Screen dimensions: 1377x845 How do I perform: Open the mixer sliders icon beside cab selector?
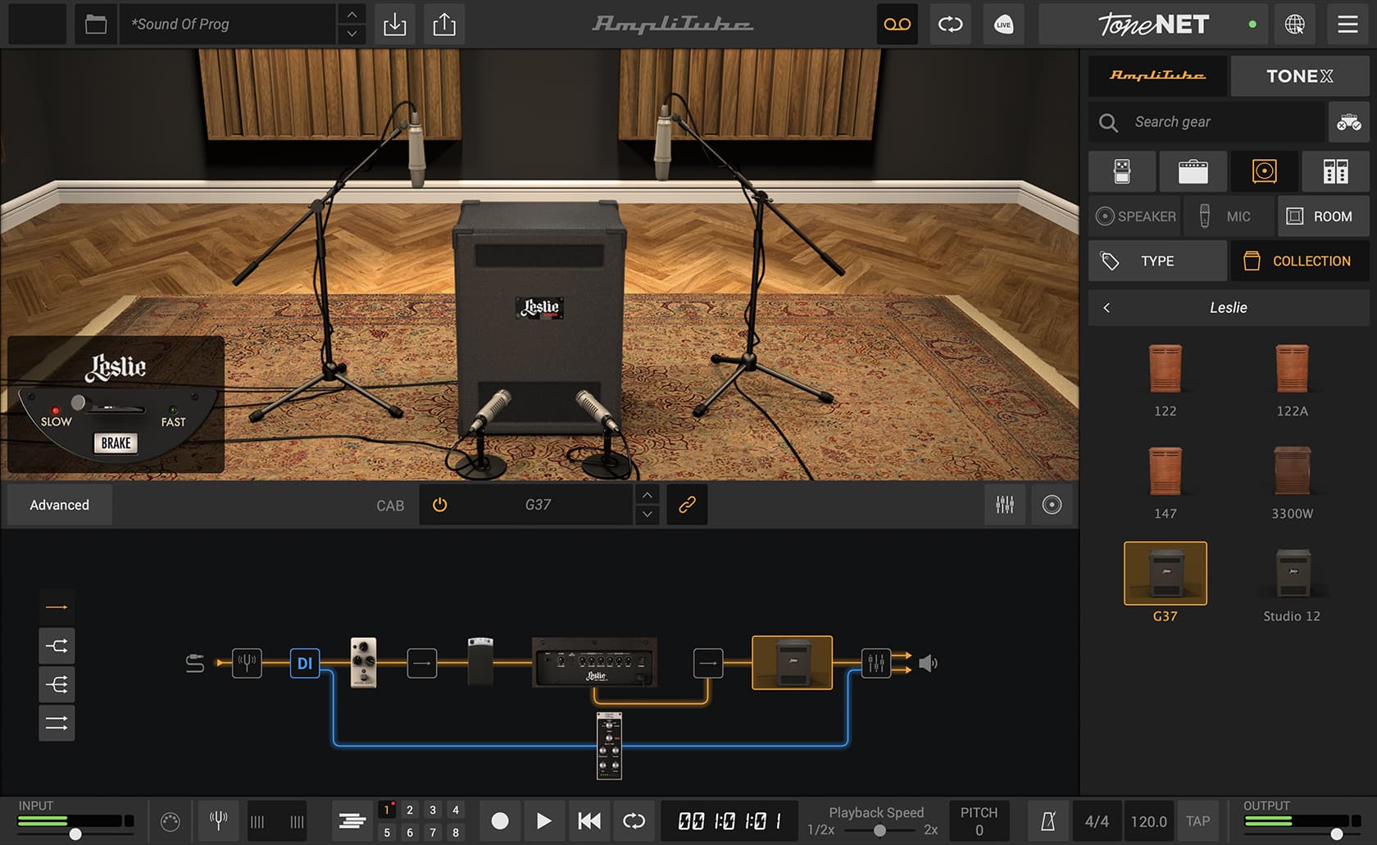(x=1005, y=505)
